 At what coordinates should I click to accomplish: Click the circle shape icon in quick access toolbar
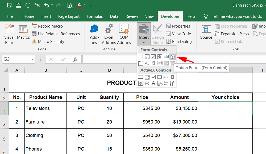(28, 5)
